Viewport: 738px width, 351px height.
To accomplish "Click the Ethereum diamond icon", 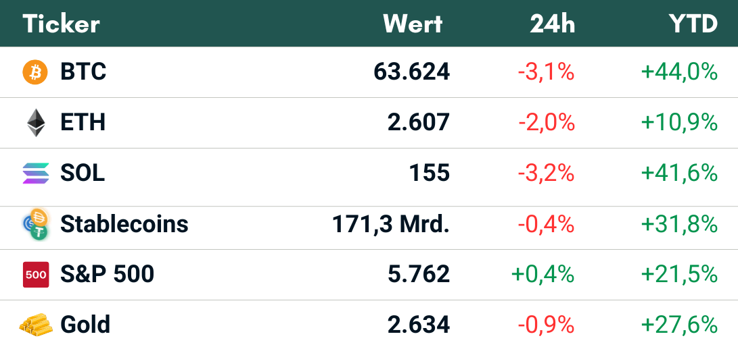I will click(36, 123).
